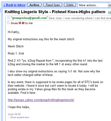The image size is (111, 121).
Task: Click the Joan M-M sender name
Action: [x=18, y=23]
